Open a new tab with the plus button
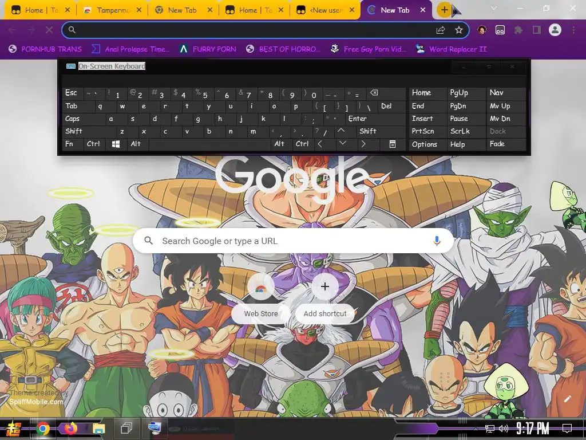The width and height of the screenshot is (586, 440). [x=444, y=10]
